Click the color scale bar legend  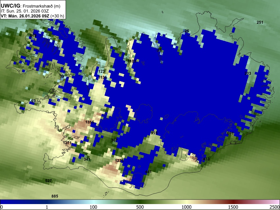[x=140, y=202]
